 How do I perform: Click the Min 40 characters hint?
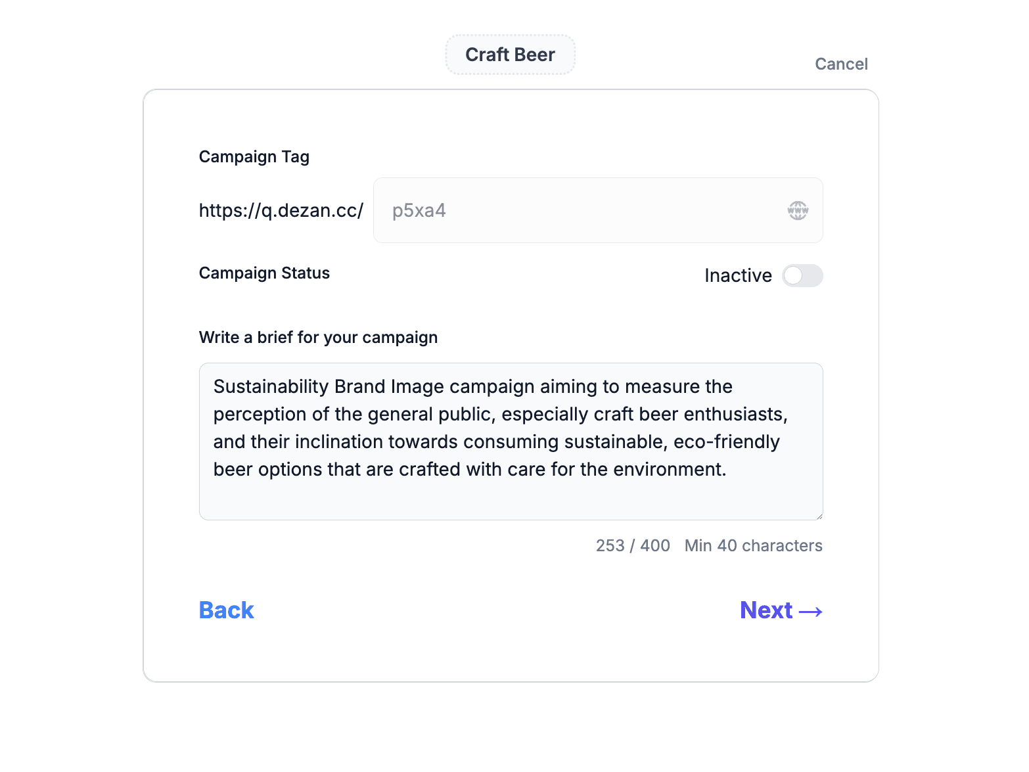click(753, 546)
